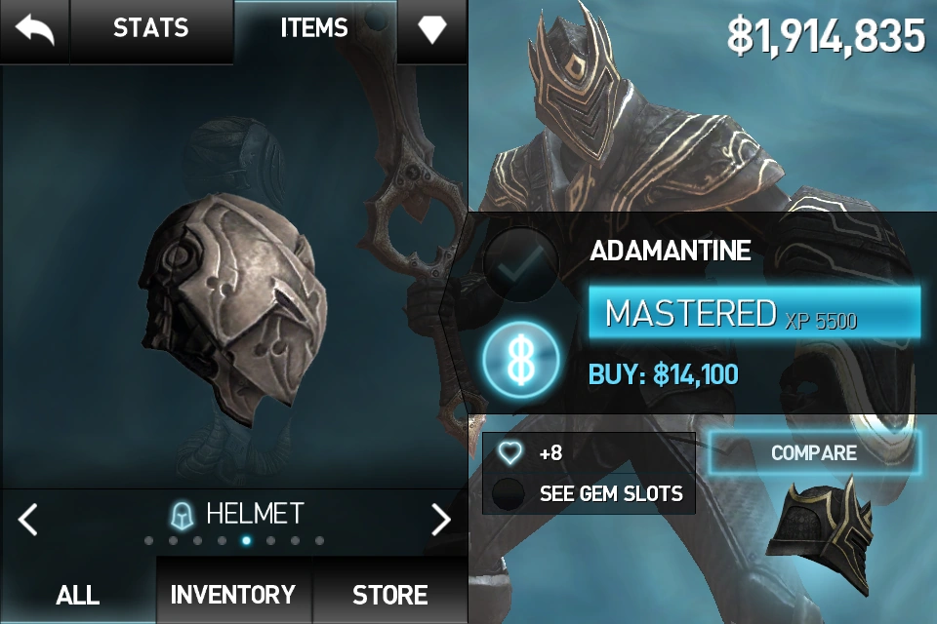Screen dimensions: 937x624
Task: Tap the heart health bonus icon
Action: click(509, 452)
